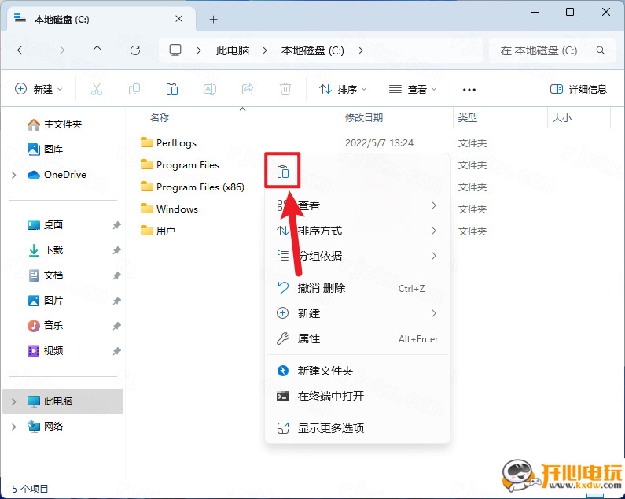This screenshot has height=499, width=625.
Task: Close the 本地磁盘 (C:) tab
Action: click(179, 19)
